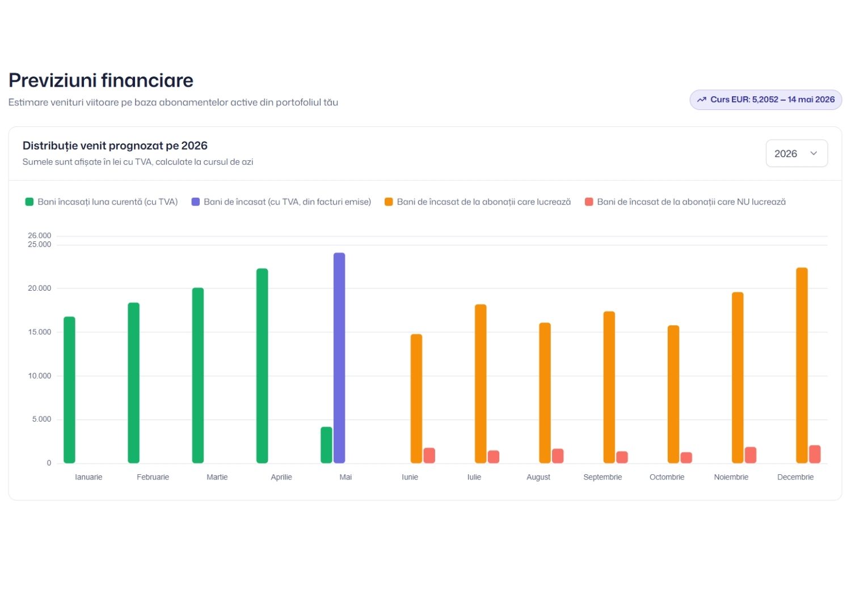Click the orange Noiembrie bar
Screen dimensions: 851x612
point(738,378)
